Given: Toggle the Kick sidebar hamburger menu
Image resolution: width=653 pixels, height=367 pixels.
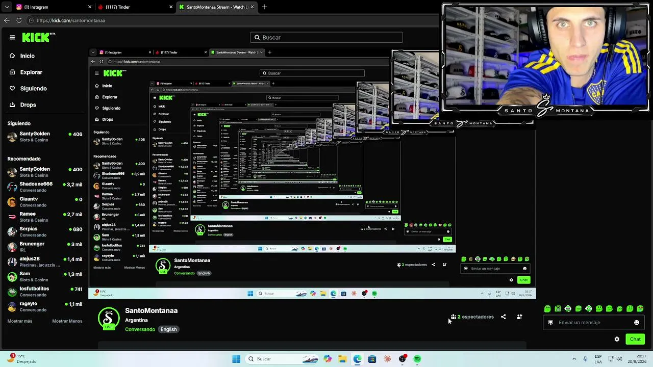Looking at the screenshot, I should click(x=12, y=37).
